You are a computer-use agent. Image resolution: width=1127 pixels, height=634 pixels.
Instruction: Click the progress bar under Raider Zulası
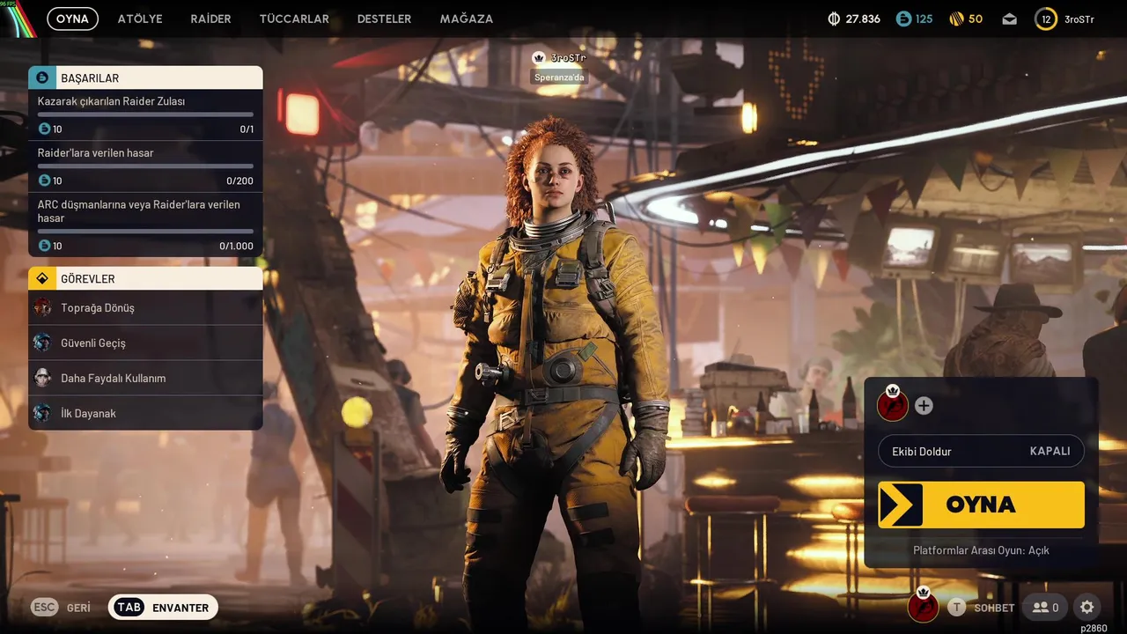[x=145, y=114]
